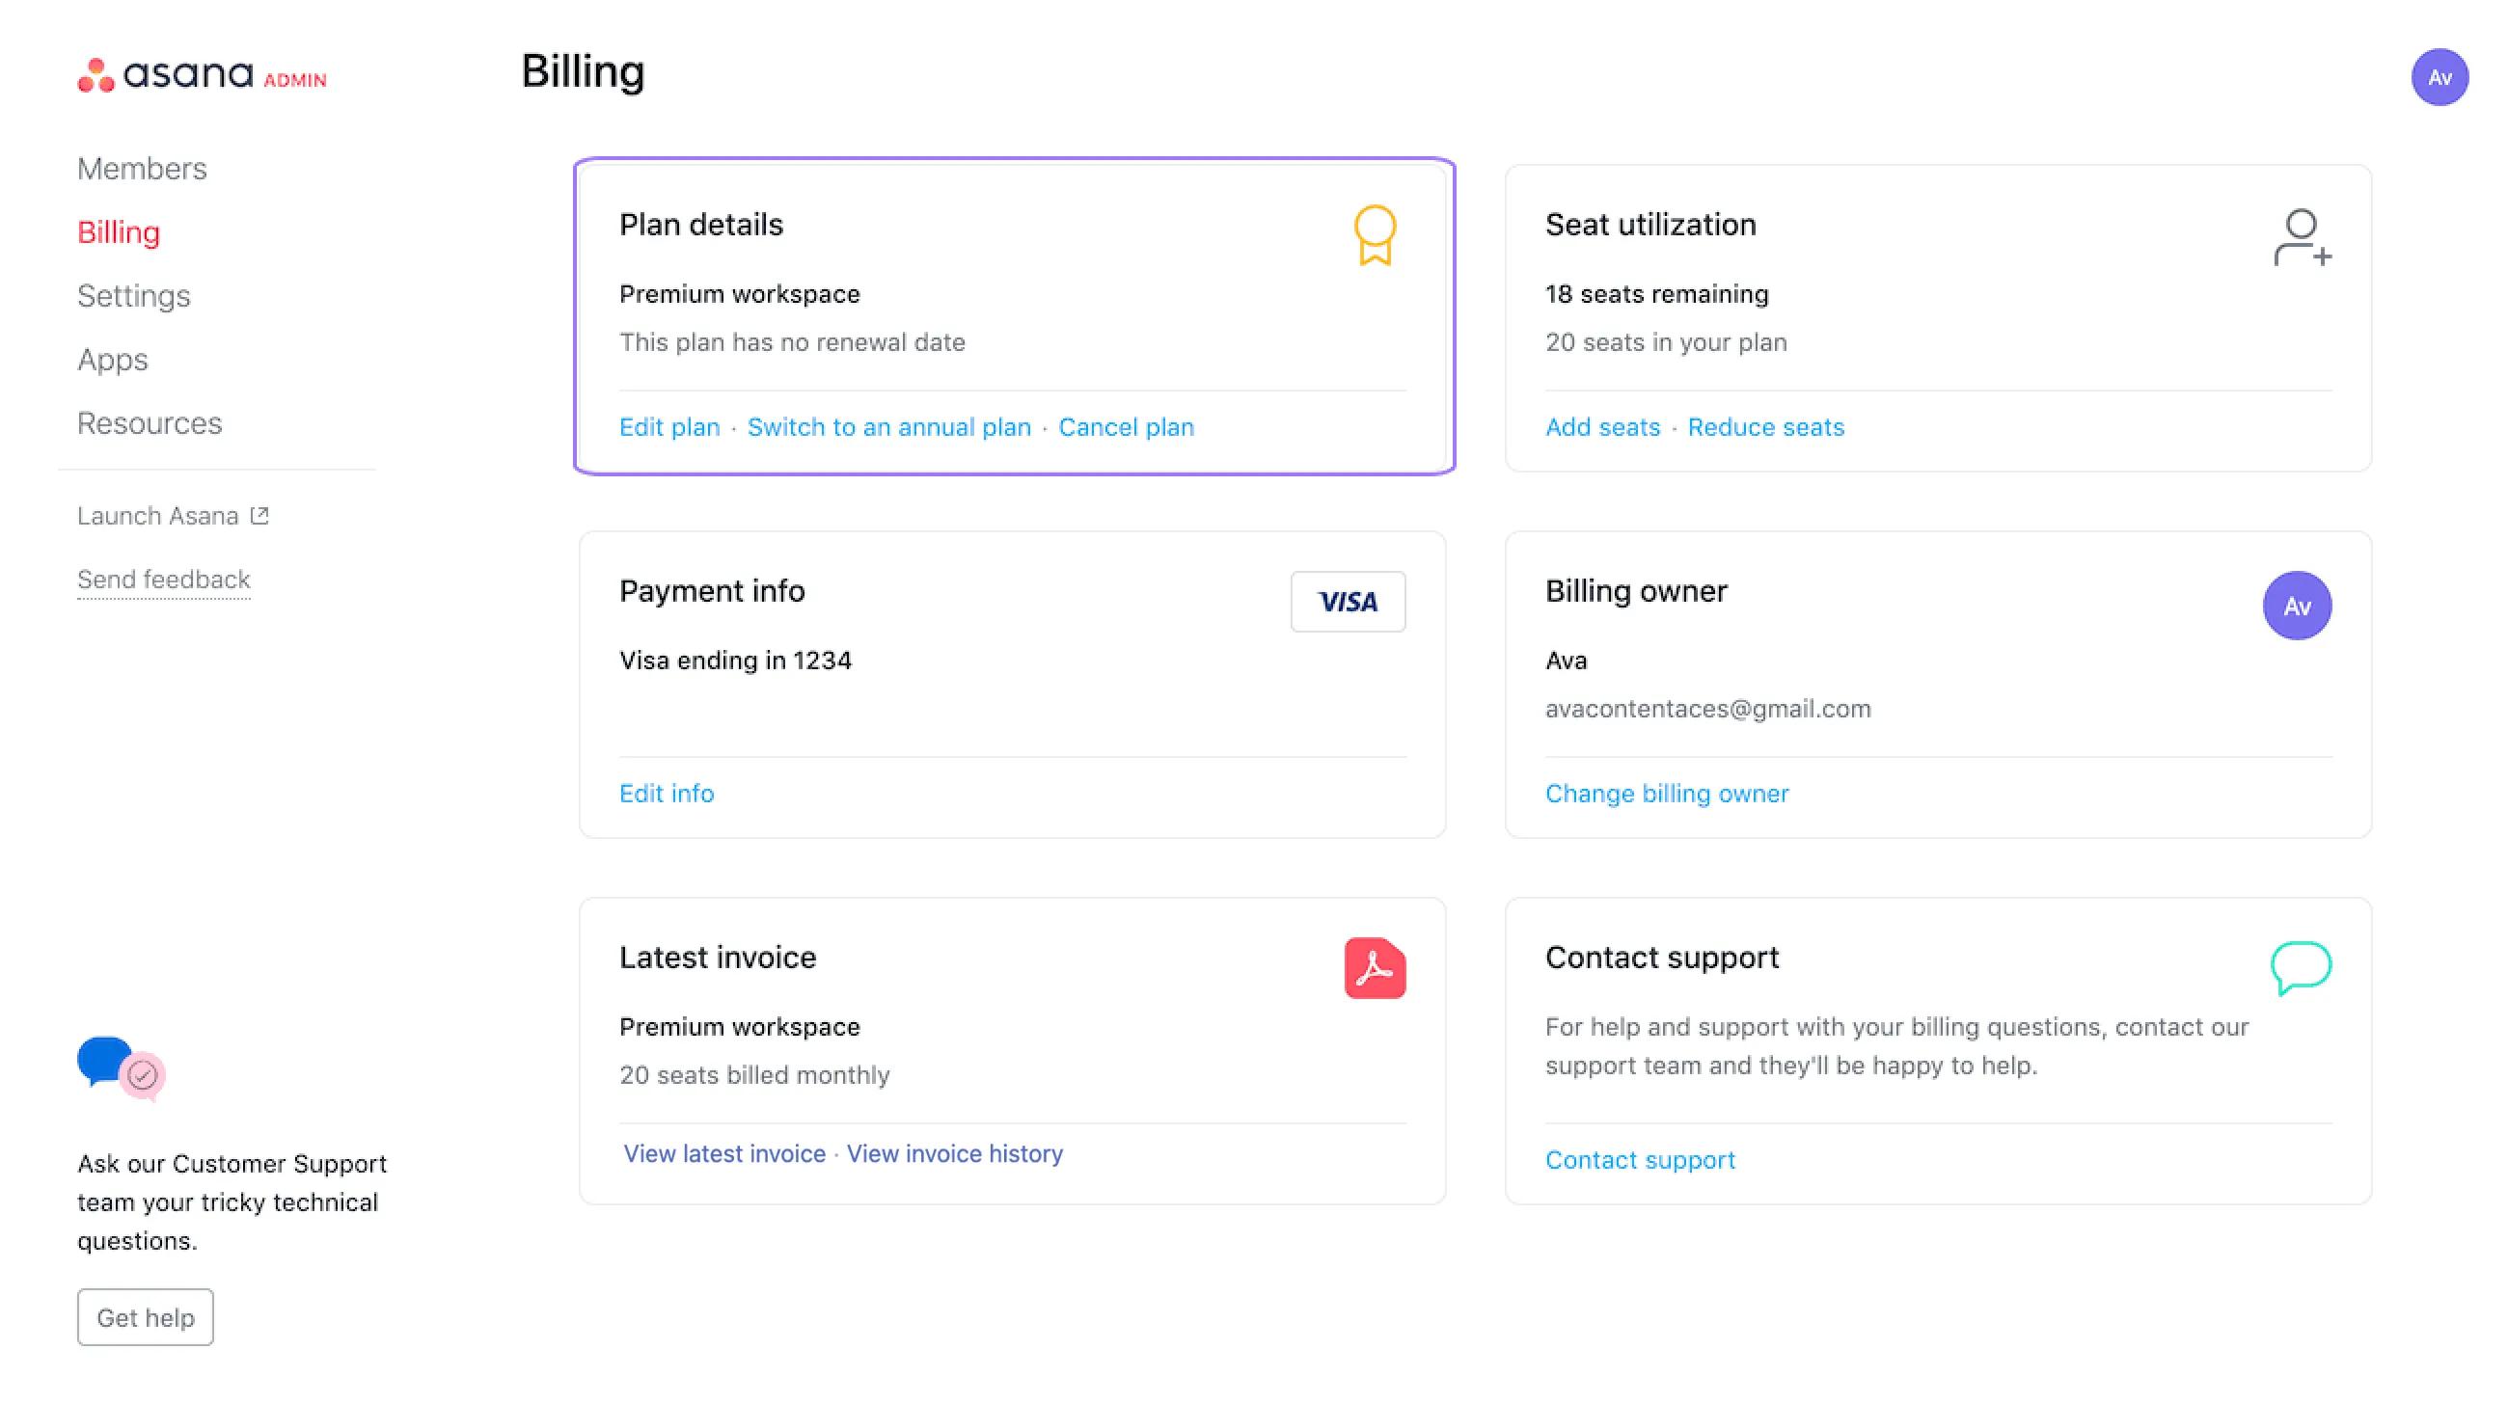The image size is (2508, 1404).
Task: Open Resources in the sidebar
Action: [149, 423]
